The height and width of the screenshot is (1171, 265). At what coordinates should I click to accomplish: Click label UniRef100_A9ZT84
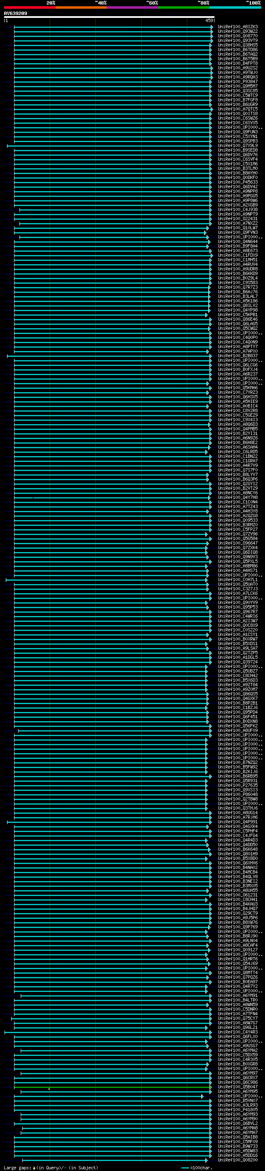(238, 685)
